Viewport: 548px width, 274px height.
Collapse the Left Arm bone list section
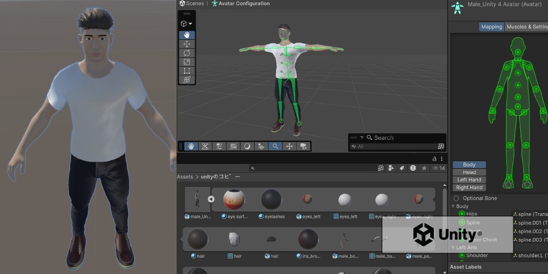453,247
